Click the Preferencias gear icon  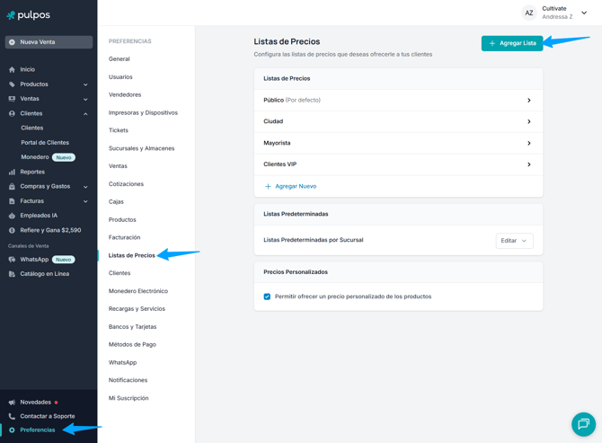pyautogui.click(x=12, y=430)
